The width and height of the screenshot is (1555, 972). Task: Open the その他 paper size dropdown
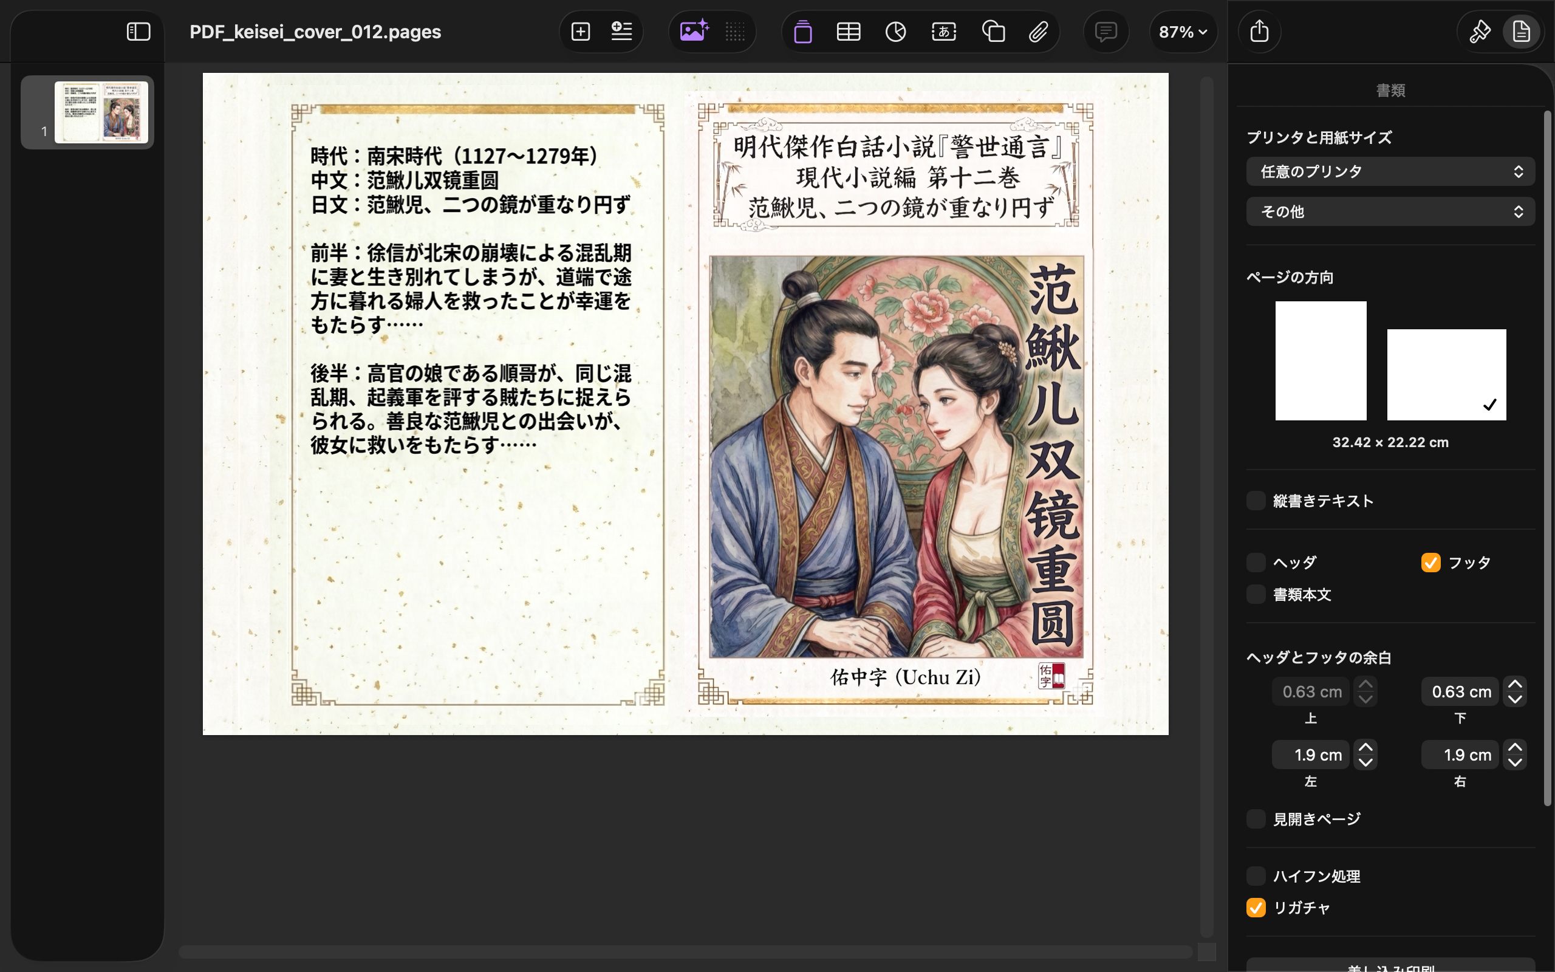[1390, 211]
